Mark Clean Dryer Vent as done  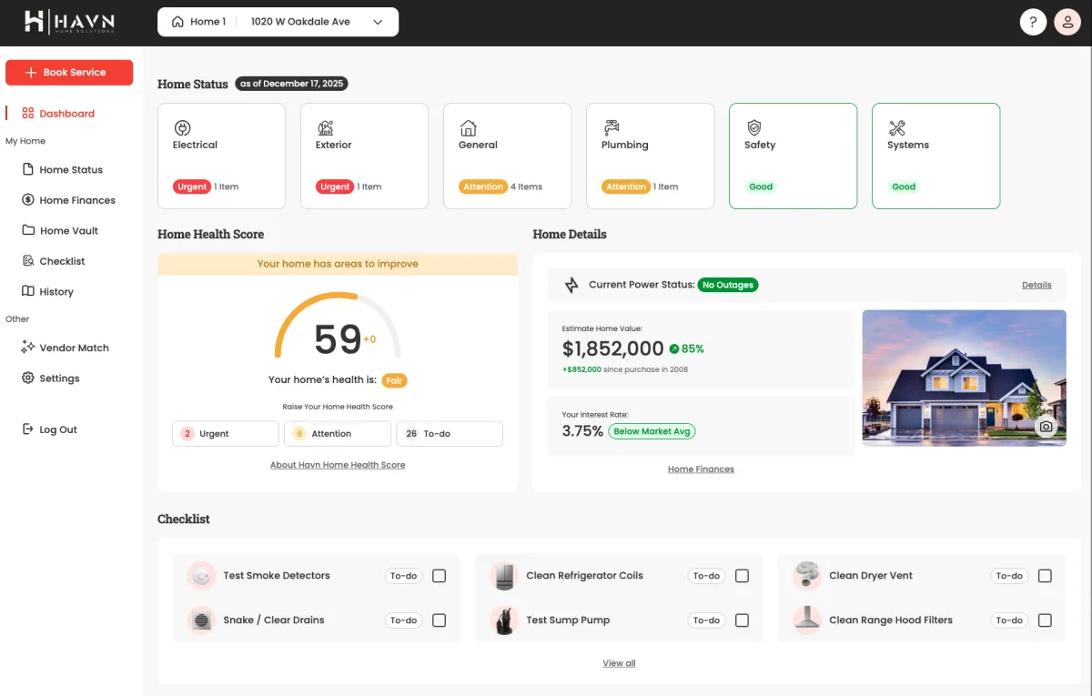click(x=1045, y=575)
